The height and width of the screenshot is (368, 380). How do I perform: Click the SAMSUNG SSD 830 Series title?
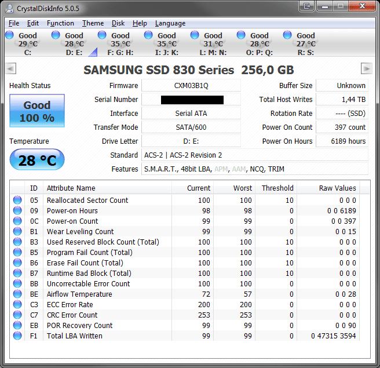point(189,70)
